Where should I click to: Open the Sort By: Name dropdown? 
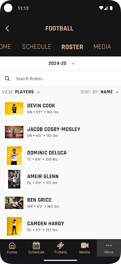click(100, 92)
